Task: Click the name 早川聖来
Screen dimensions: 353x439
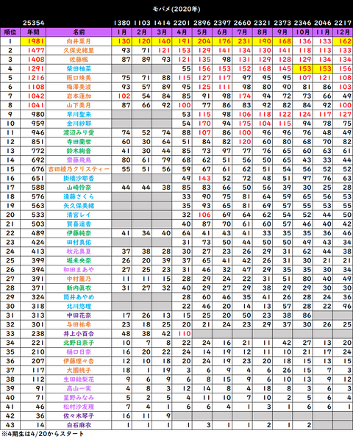Action: pyautogui.click(x=79, y=115)
